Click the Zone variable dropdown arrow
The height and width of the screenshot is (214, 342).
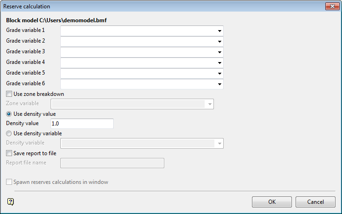click(x=210, y=104)
